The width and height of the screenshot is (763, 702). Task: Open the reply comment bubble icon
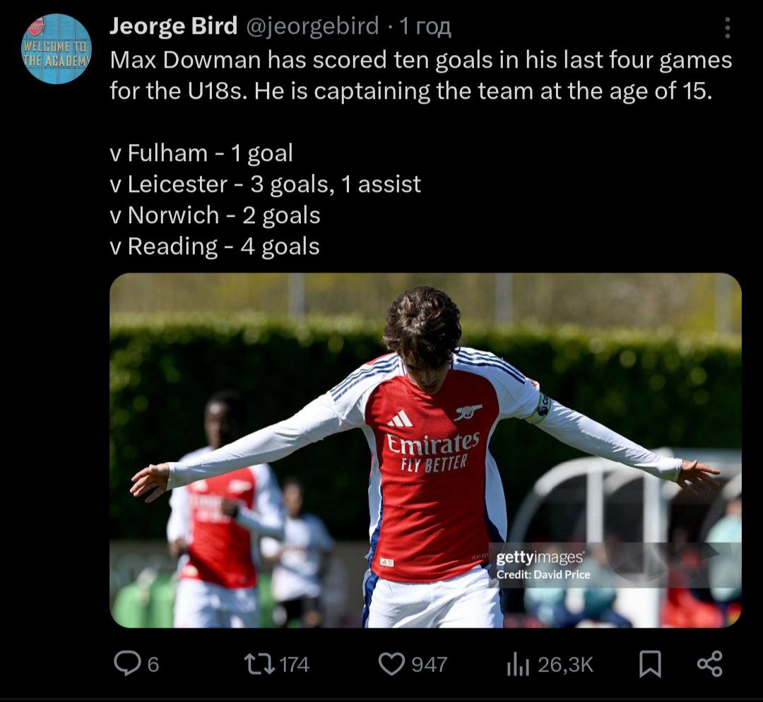click(127, 664)
